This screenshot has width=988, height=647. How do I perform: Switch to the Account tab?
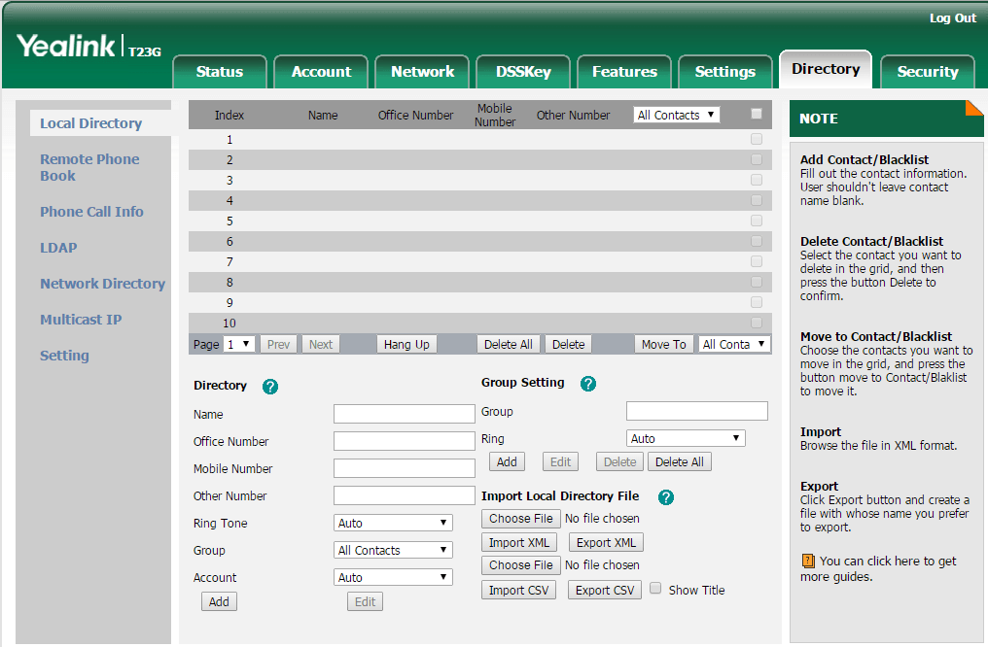coord(321,71)
